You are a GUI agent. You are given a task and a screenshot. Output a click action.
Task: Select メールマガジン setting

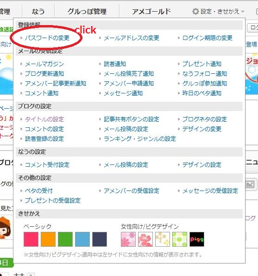[44, 64]
